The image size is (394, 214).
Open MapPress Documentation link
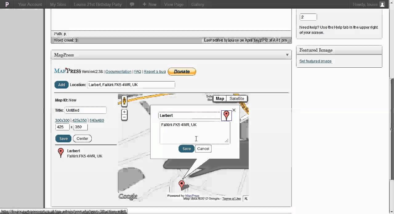[118, 72]
